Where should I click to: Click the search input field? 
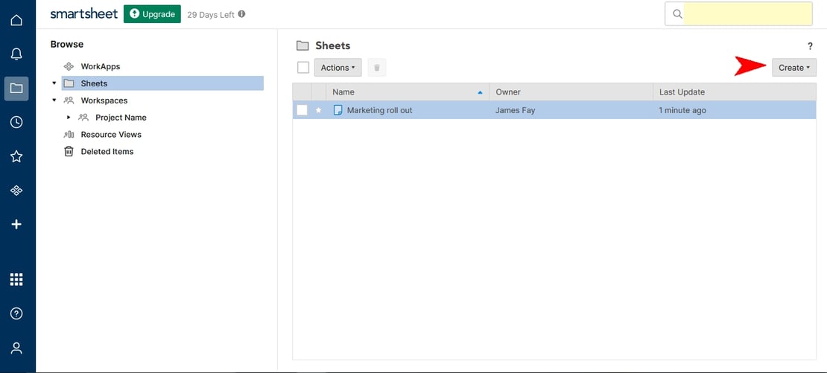747,14
